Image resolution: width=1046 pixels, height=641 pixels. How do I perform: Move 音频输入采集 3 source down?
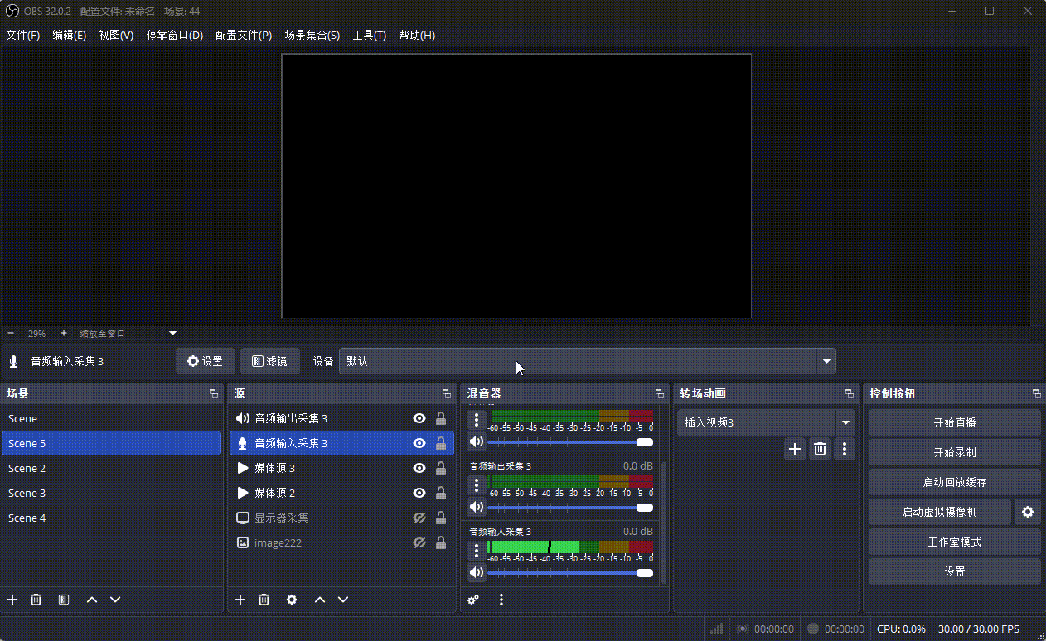tap(342, 599)
